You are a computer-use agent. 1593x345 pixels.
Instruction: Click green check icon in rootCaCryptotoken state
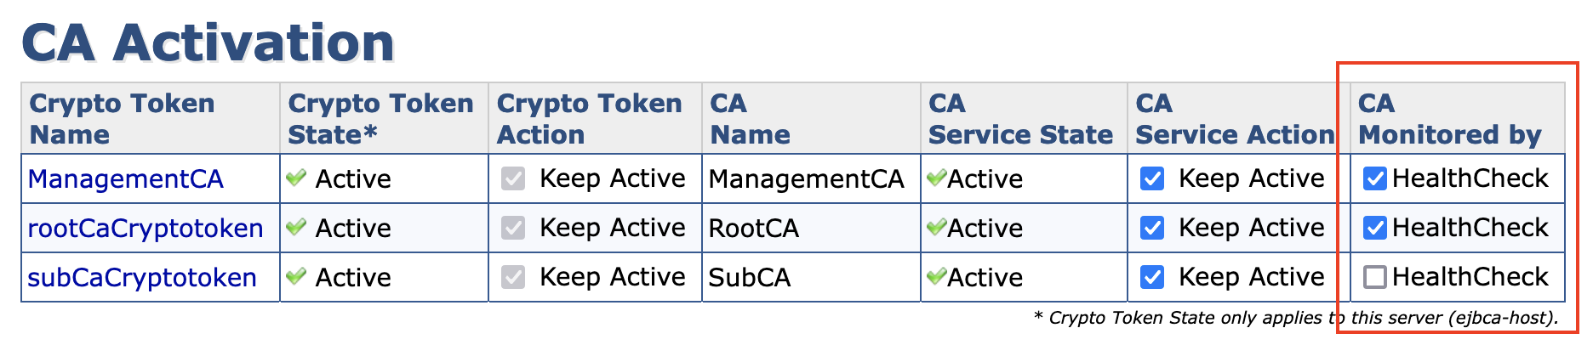[x=296, y=228]
